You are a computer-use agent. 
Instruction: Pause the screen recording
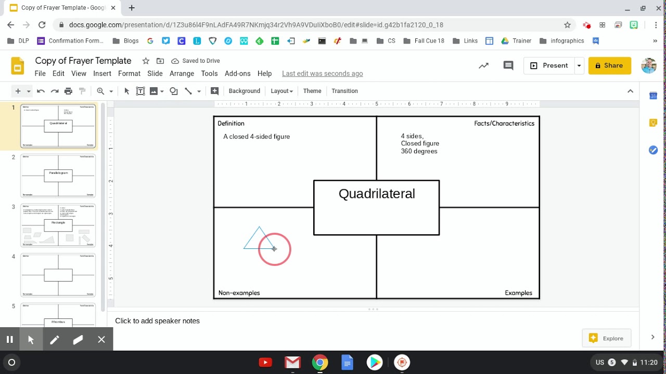pos(9,340)
